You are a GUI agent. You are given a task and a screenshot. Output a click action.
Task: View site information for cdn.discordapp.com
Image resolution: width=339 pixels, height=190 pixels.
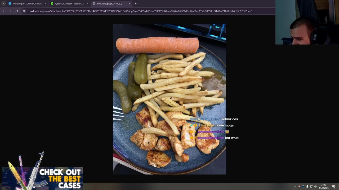click(24, 11)
